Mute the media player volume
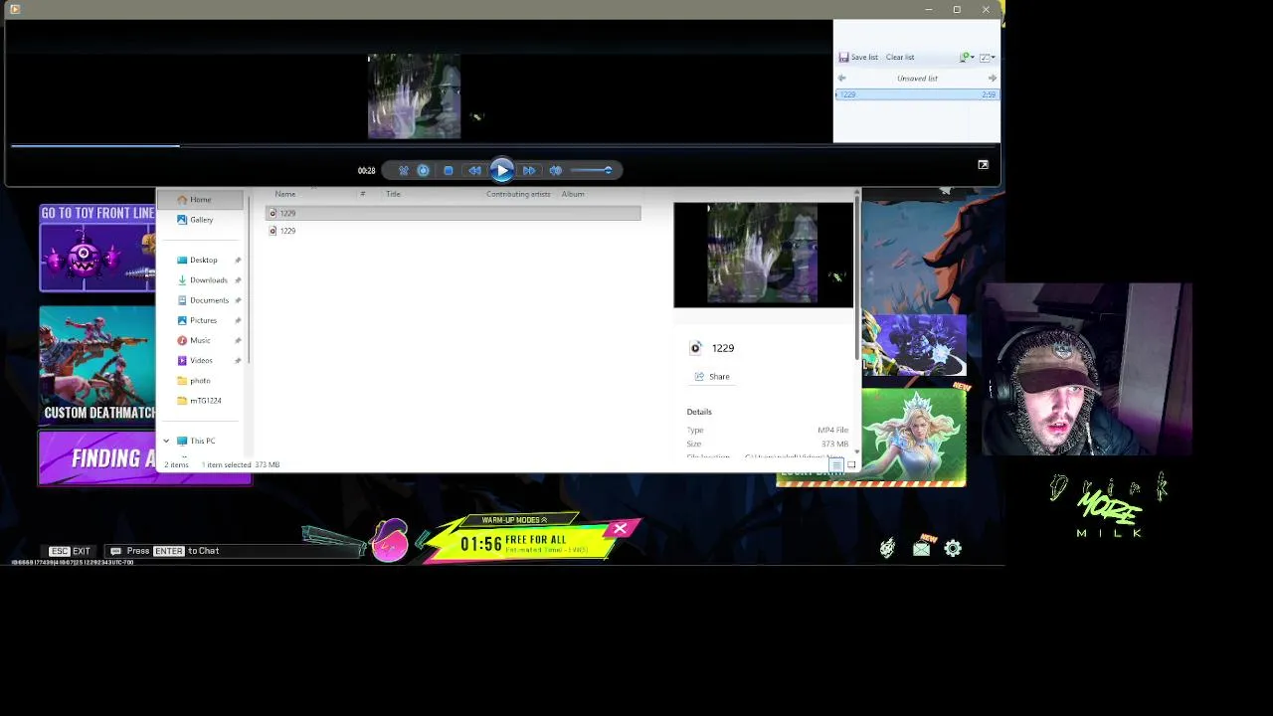This screenshot has height=716, width=1273. pyautogui.click(x=555, y=170)
